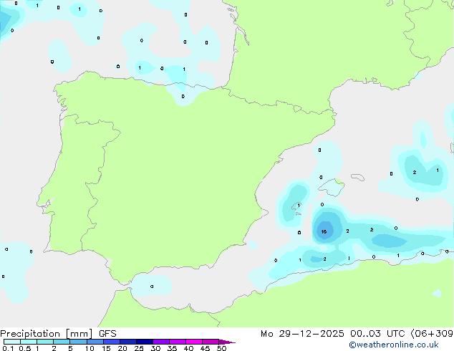The image size is (454, 351).
Task: Click the "35" legend scale label
Action: 172,348
